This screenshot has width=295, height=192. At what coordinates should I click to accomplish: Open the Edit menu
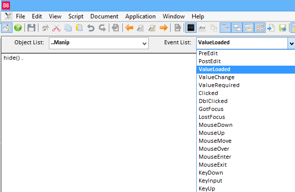tap(37, 16)
